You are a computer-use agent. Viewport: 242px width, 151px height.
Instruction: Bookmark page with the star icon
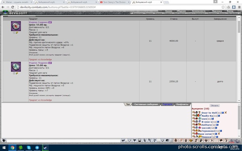(223, 7)
